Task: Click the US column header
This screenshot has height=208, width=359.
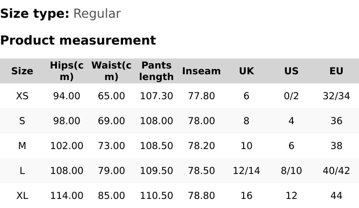Action: pyautogui.click(x=291, y=71)
